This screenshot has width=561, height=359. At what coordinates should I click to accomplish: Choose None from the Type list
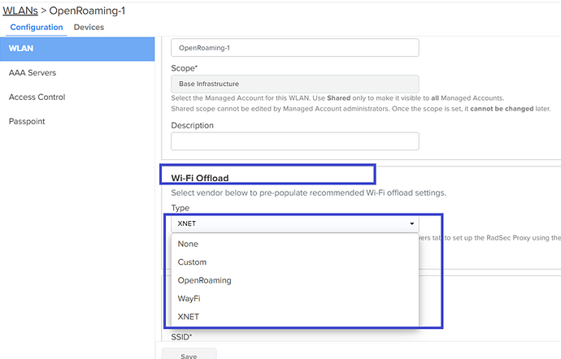(188, 244)
